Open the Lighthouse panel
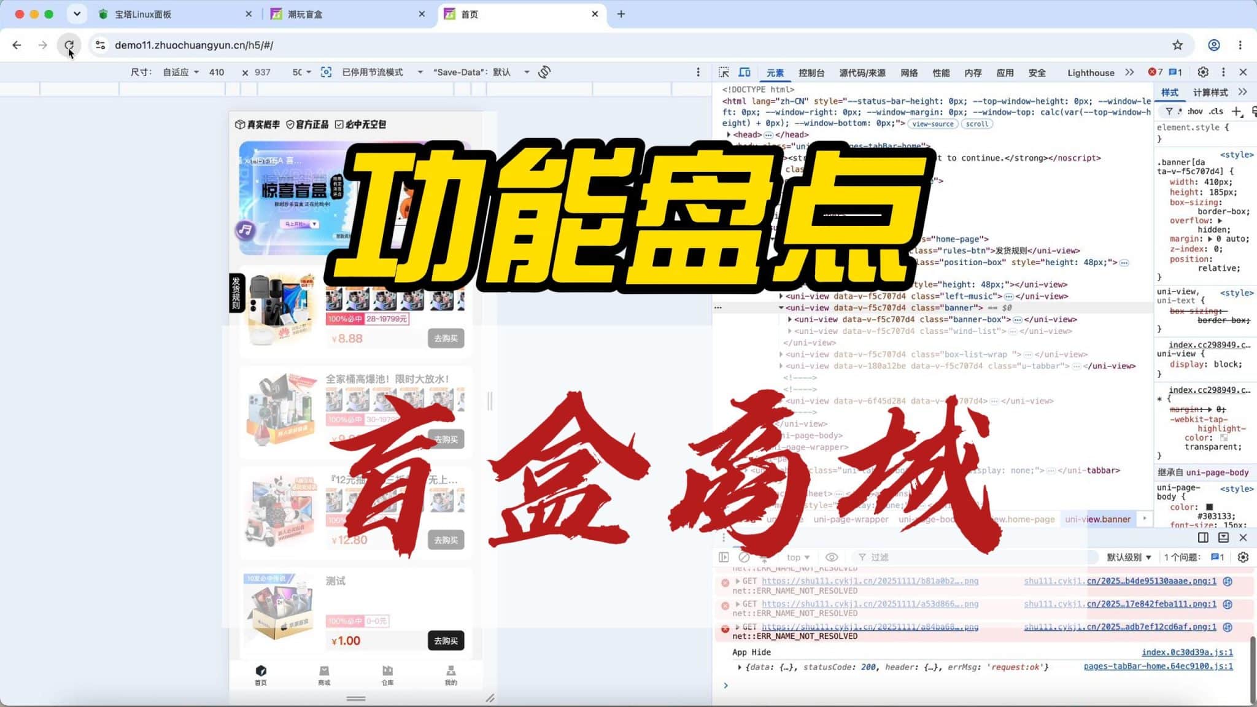 pyautogui.click(x=1091, y=72)
